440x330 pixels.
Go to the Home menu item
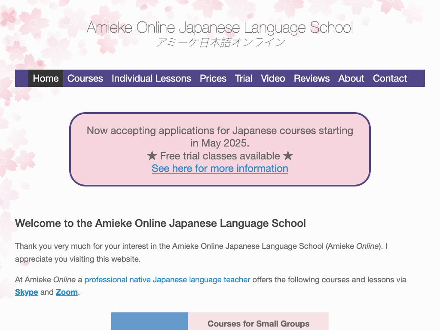coord(46,78)
